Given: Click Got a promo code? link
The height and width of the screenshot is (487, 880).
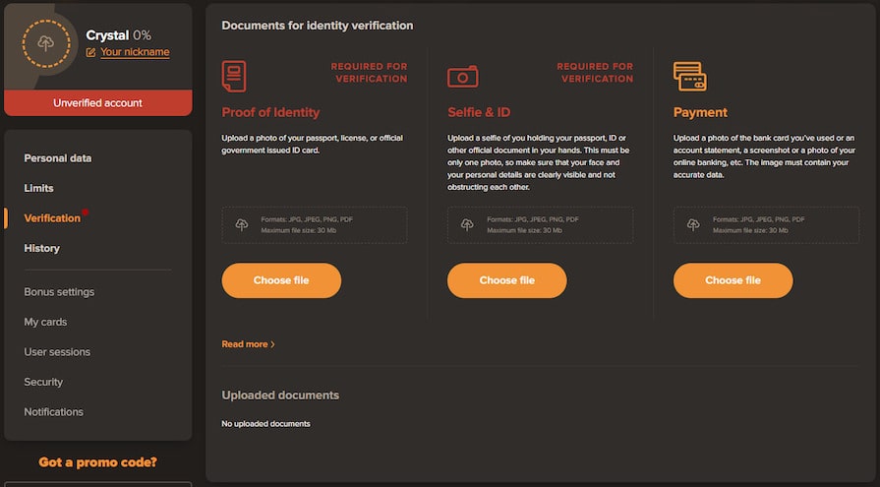Looking at the screenshot, I should [x=97, y=461].
